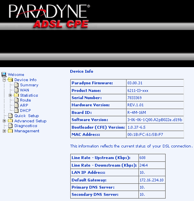The height and width of the screenshot is (201, 194).
Task: Select the Summary tree item
Action: (29, 85)
